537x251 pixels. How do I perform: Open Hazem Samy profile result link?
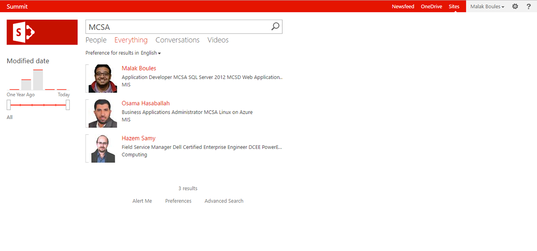click(138, 138)
